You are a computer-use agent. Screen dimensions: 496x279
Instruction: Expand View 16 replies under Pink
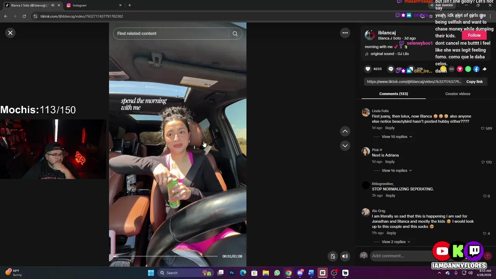397,170
